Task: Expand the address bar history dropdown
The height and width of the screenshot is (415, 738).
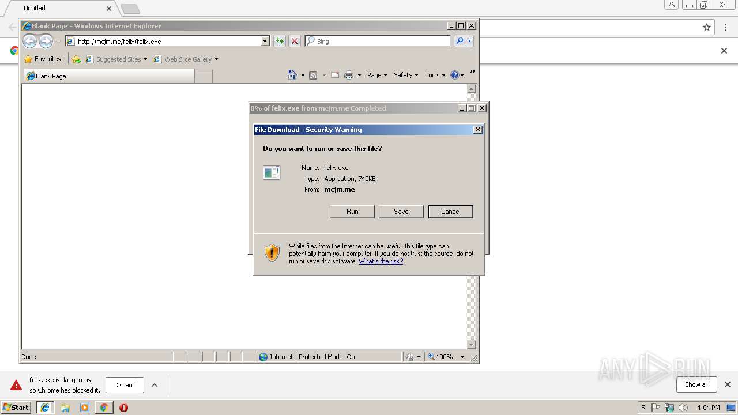Action: 265,41
